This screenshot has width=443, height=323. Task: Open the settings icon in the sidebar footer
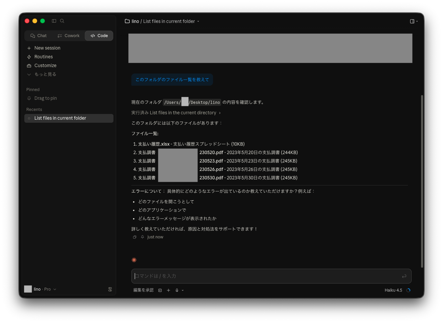tap(110, 289)
